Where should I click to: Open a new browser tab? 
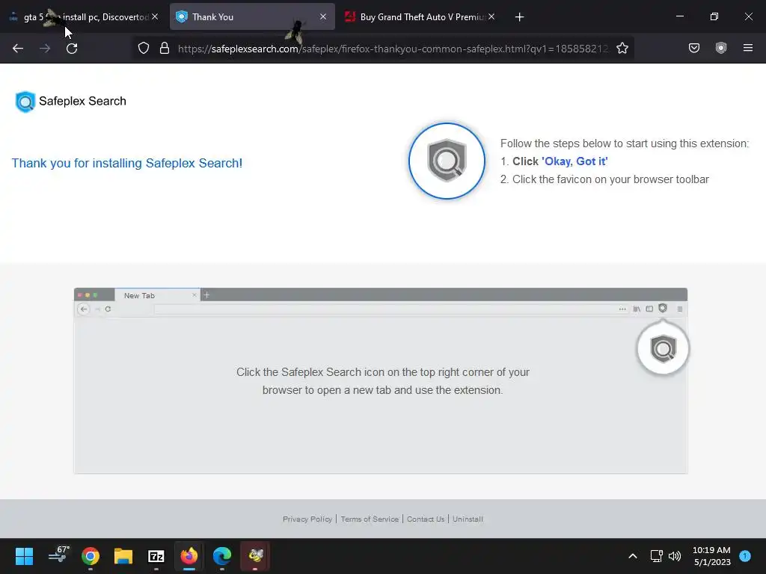point(519,17)
